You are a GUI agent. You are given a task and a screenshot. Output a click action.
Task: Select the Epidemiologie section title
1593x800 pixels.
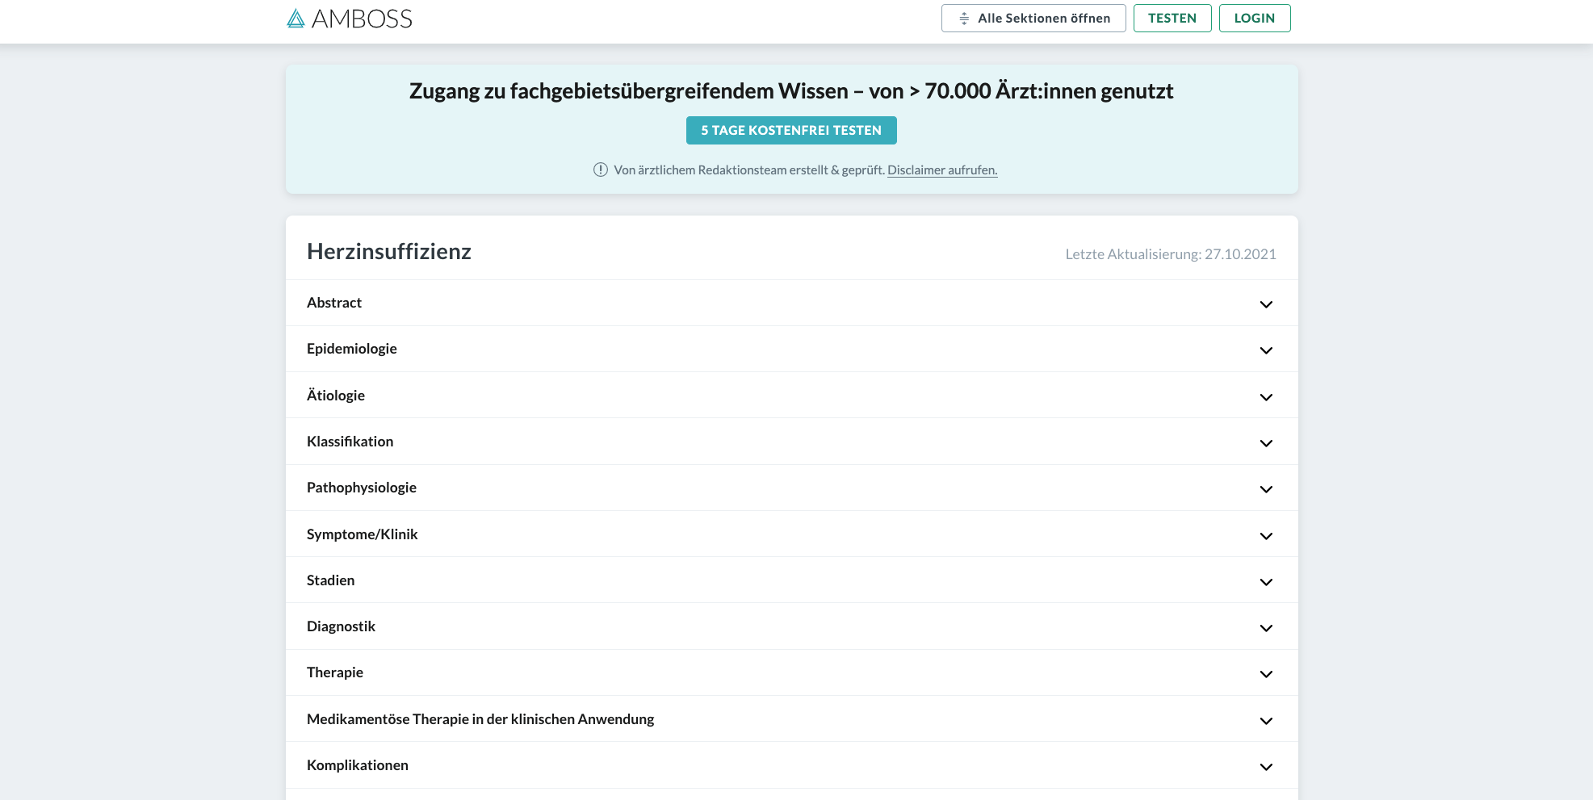pos(352,349)
